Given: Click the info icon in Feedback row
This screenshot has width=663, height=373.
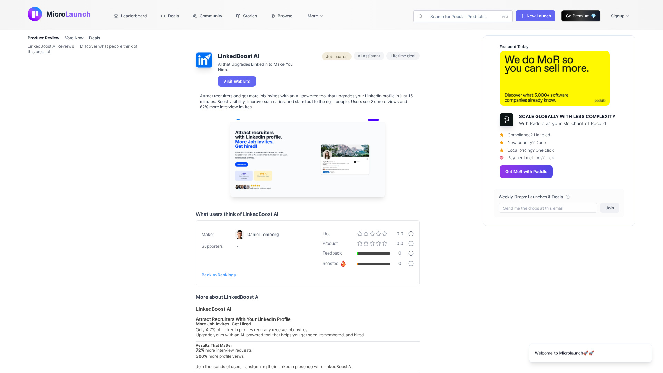Looking at the screenshot, I should pyautogui.click(x=411, y=253).
